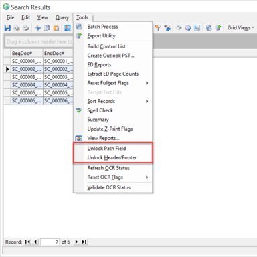257x257 pixels.
Task: Choose Batch Process from Tools menu
Action: [x=113, y=27]
